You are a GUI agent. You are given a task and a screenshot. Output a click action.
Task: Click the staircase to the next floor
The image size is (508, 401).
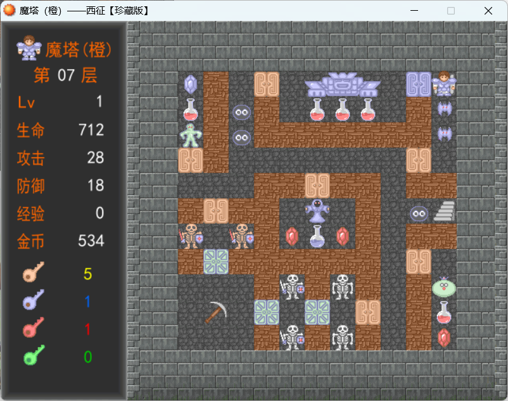point(444,211)
